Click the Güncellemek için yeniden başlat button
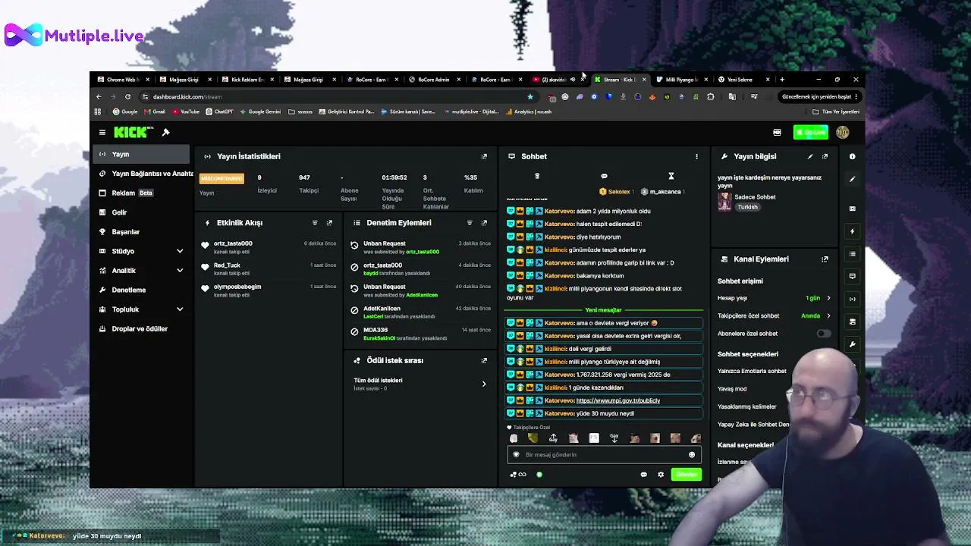971x546 pixels. click(x=820, y=97)
